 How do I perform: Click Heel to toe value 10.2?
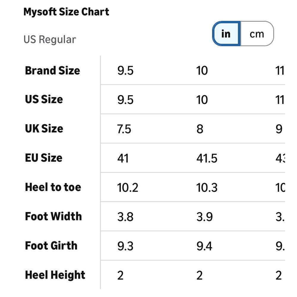(x=128, y=188)
